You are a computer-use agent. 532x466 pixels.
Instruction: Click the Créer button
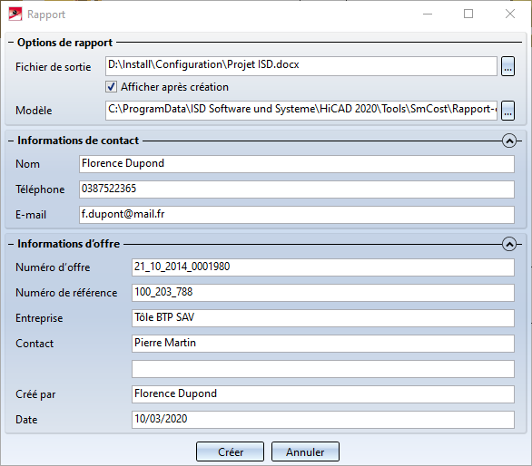230,451
